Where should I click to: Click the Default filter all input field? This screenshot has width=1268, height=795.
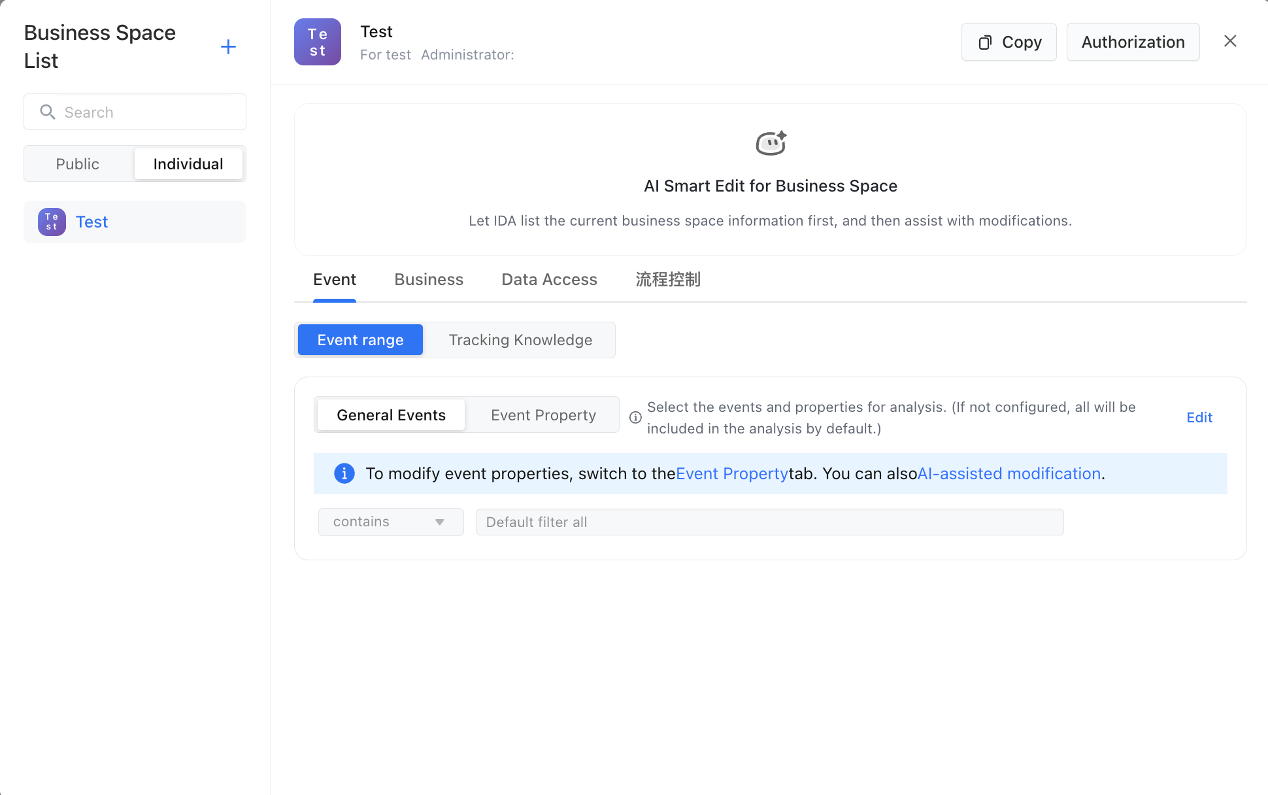(769, 522)
